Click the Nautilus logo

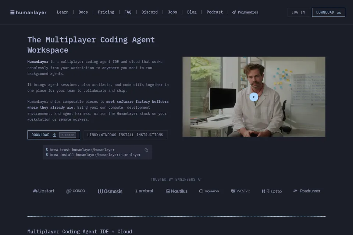[x=176, y=191]
